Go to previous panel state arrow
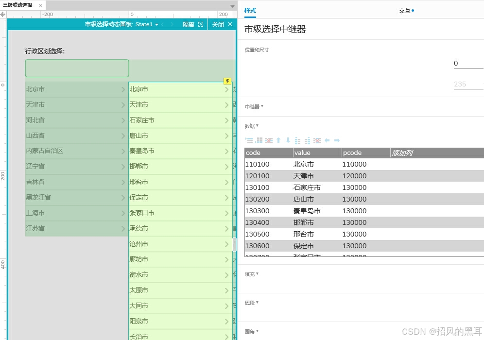 [x=163, y=24]
